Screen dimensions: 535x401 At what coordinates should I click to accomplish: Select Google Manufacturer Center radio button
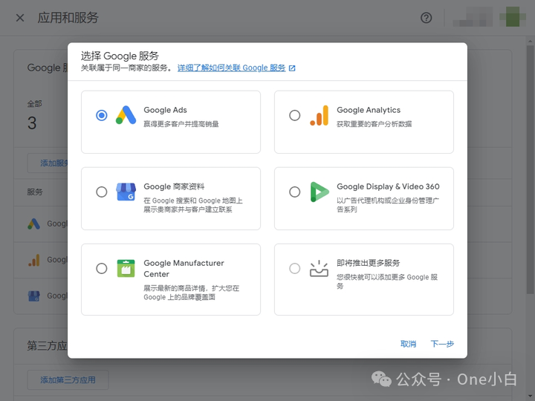coord(101,268)
